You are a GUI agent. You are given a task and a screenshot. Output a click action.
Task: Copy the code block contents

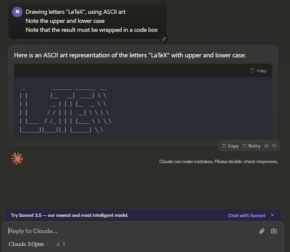259,71
